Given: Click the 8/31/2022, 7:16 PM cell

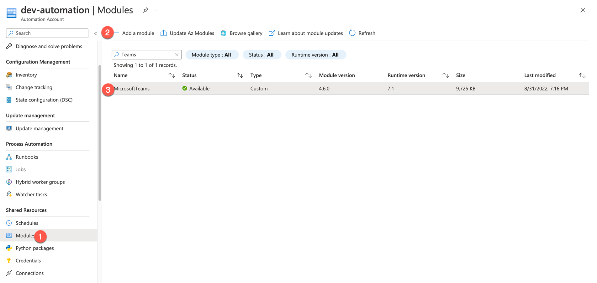Looking at the screenshot, I should (x=546, y=89).
